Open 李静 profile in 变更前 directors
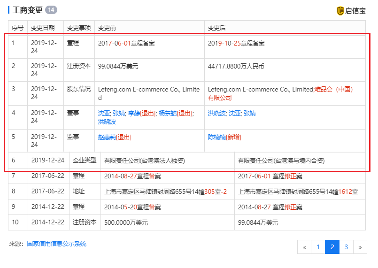The width and height of the screenshot is (378, 268). point(133,113)
